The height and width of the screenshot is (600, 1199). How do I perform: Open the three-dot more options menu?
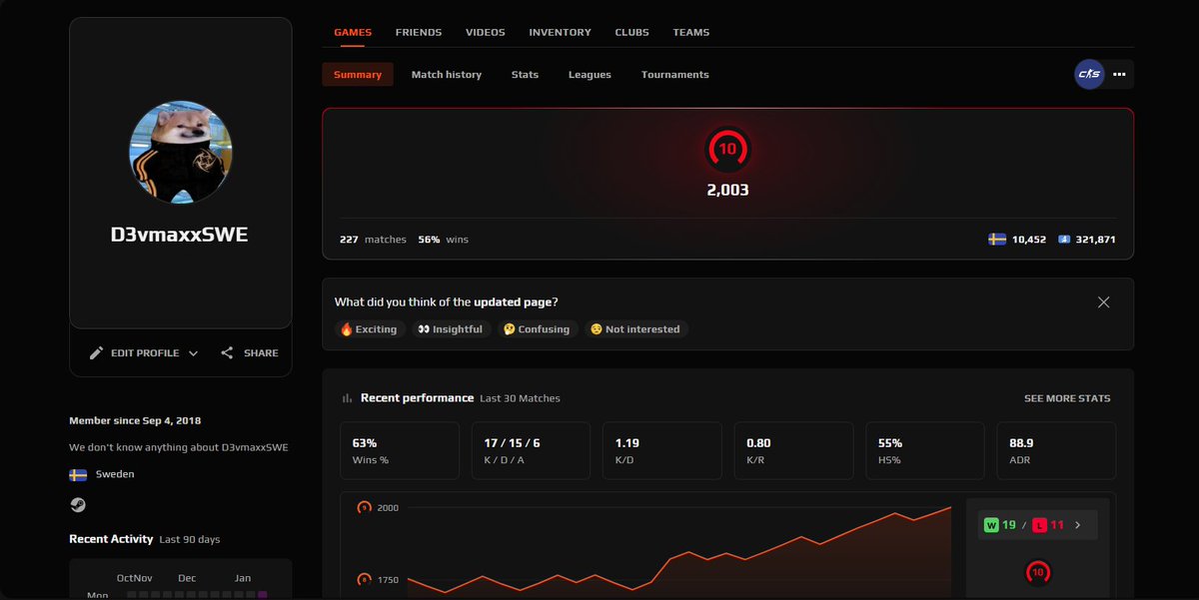tap(1119, 75)
